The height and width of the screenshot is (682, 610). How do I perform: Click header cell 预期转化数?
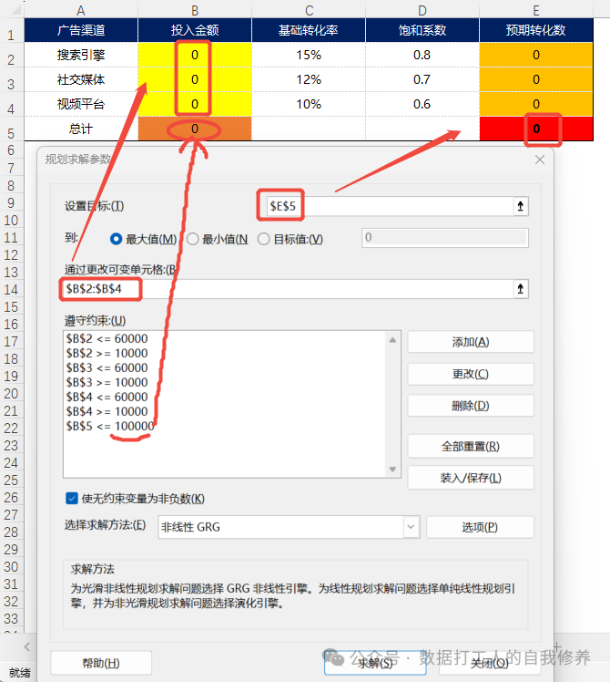[x=536, y=30]
